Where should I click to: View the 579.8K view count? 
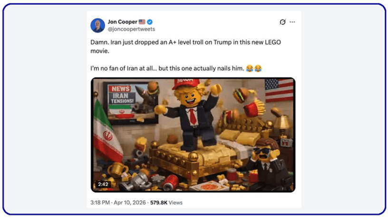(159, 203)
